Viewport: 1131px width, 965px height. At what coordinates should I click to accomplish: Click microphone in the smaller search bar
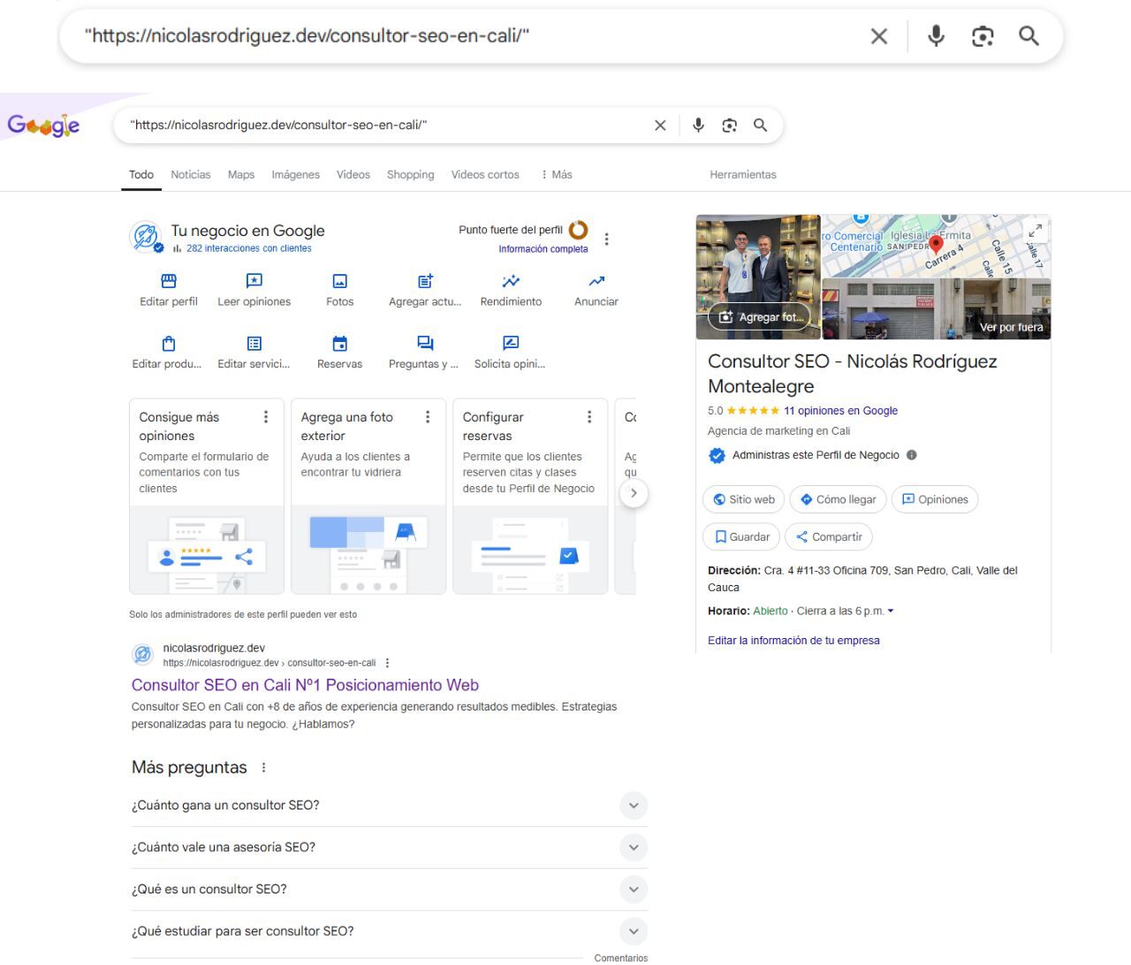pyautogui.click(x=698, y=125)
